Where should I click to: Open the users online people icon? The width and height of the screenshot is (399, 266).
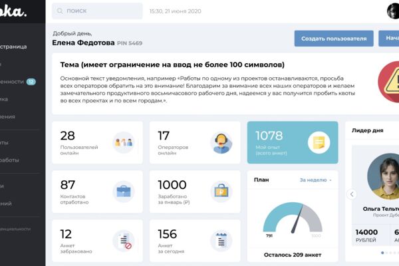pyautogui.click(x=124, y=142)
